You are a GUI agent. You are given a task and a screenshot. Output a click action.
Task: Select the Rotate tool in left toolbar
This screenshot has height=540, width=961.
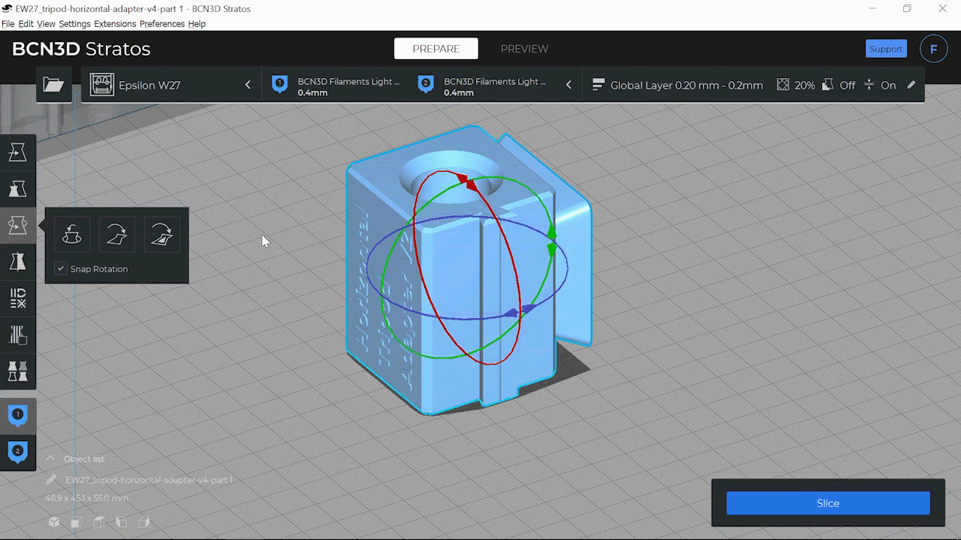(18, 225)
